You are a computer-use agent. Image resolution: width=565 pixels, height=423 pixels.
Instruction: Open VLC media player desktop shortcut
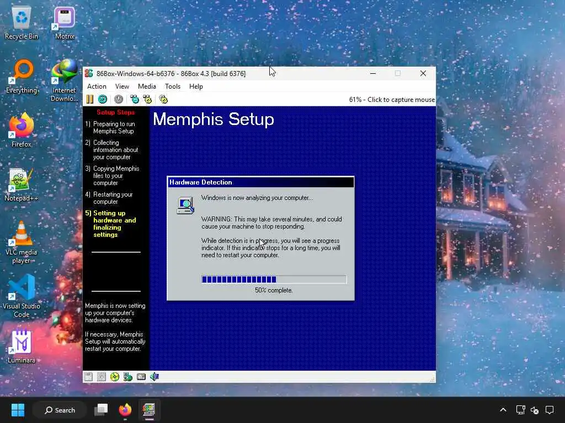(x=22, y=242)
